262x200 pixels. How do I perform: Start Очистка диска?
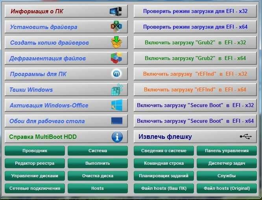[x=98, y=176]
